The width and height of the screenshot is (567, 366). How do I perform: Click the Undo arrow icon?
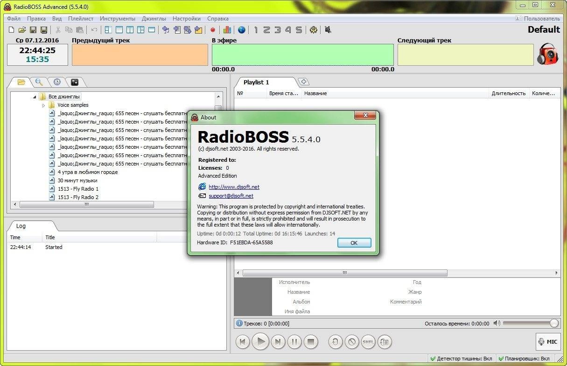click(94, 30)
